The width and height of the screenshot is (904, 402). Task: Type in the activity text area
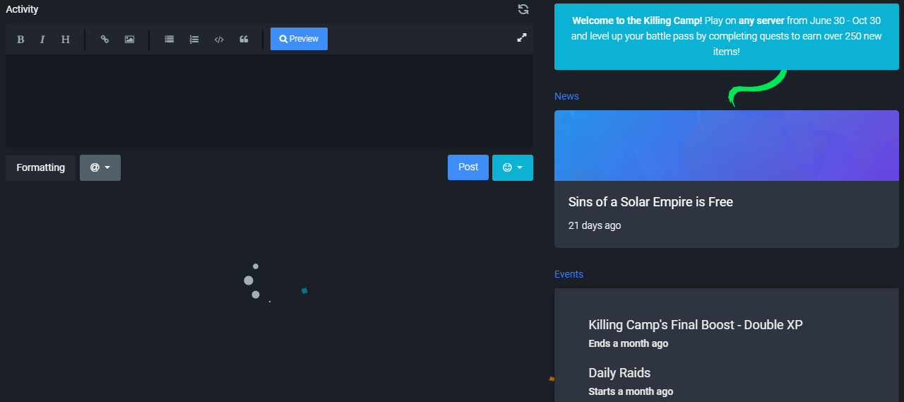269,101
